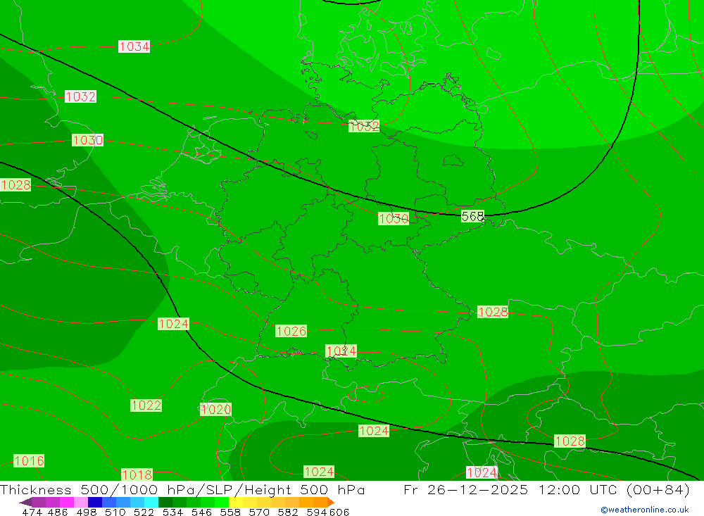Screen dimensions: 704x516
Task: Select the pink legend swatch
Action: (x=80, y=502)
